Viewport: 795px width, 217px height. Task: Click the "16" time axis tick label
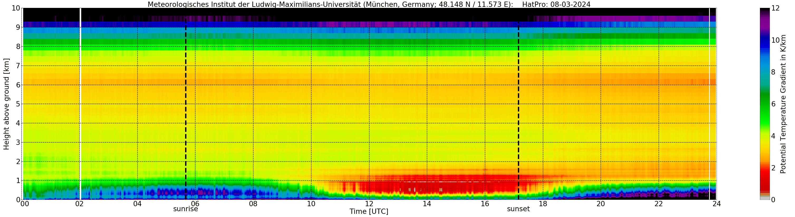point(485,204)
